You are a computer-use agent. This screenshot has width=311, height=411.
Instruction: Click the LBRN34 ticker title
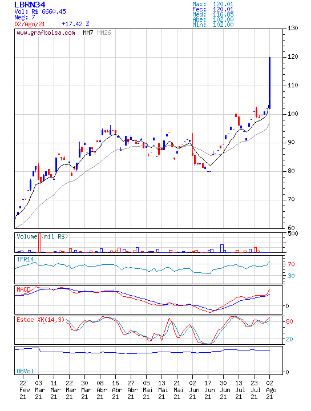[x=30, y=5]
